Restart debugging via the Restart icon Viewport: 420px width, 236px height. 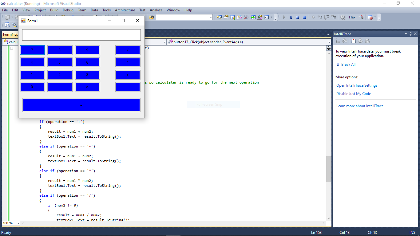tap(304, 17)
